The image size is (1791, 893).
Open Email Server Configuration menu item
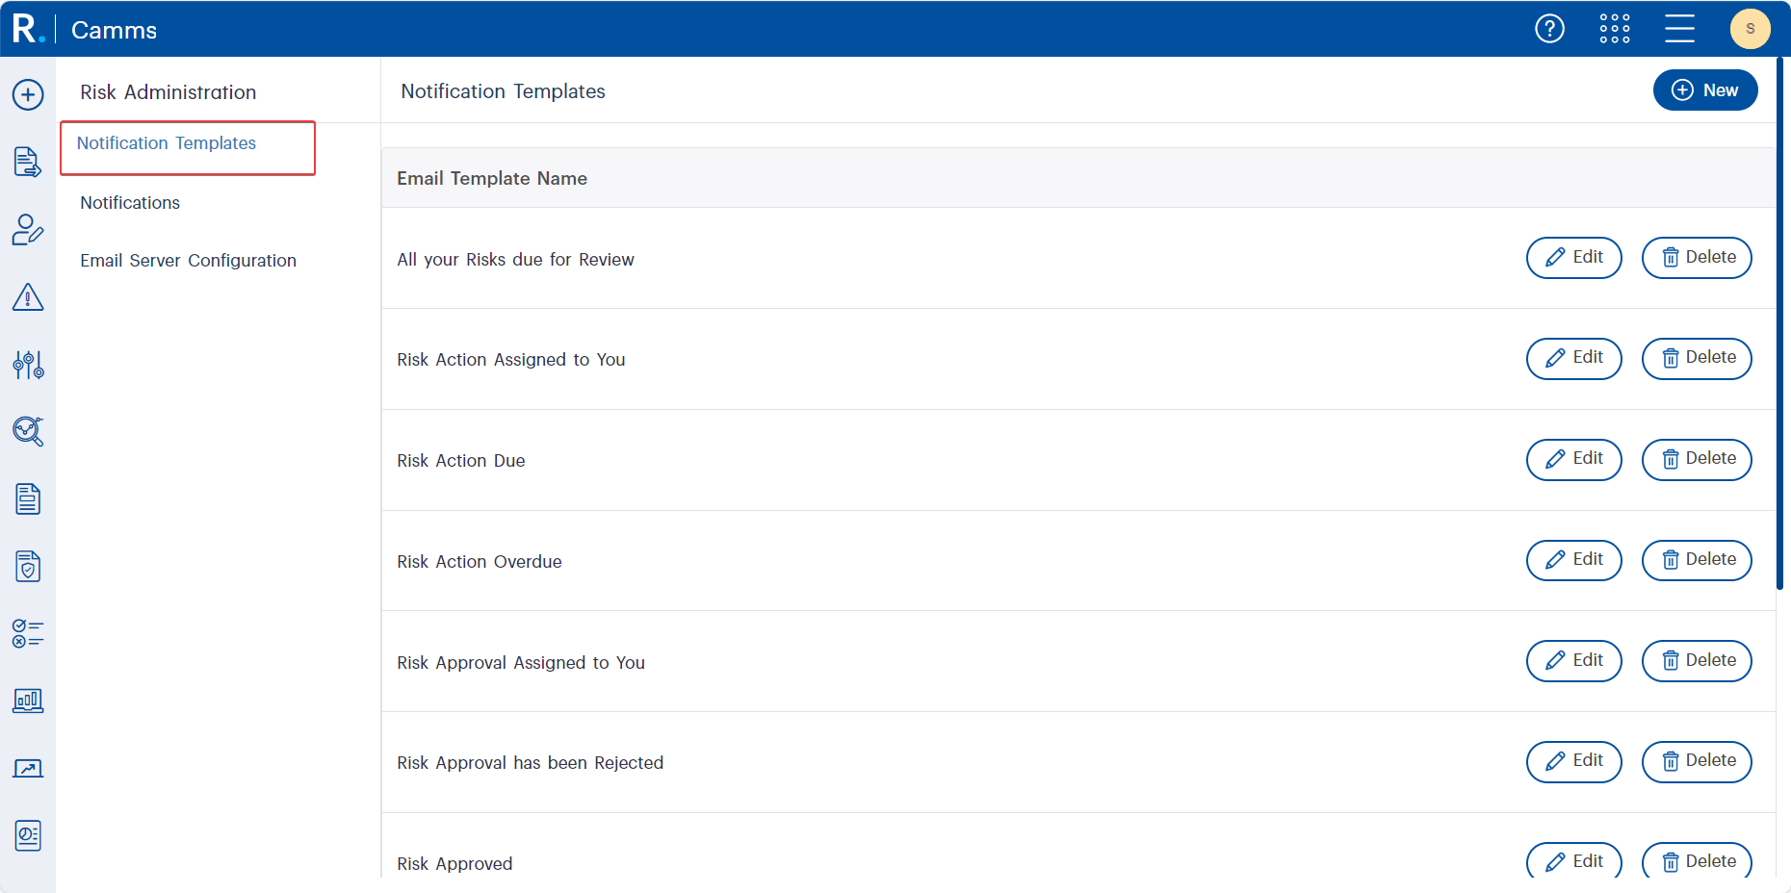click(x=188, y=261)
